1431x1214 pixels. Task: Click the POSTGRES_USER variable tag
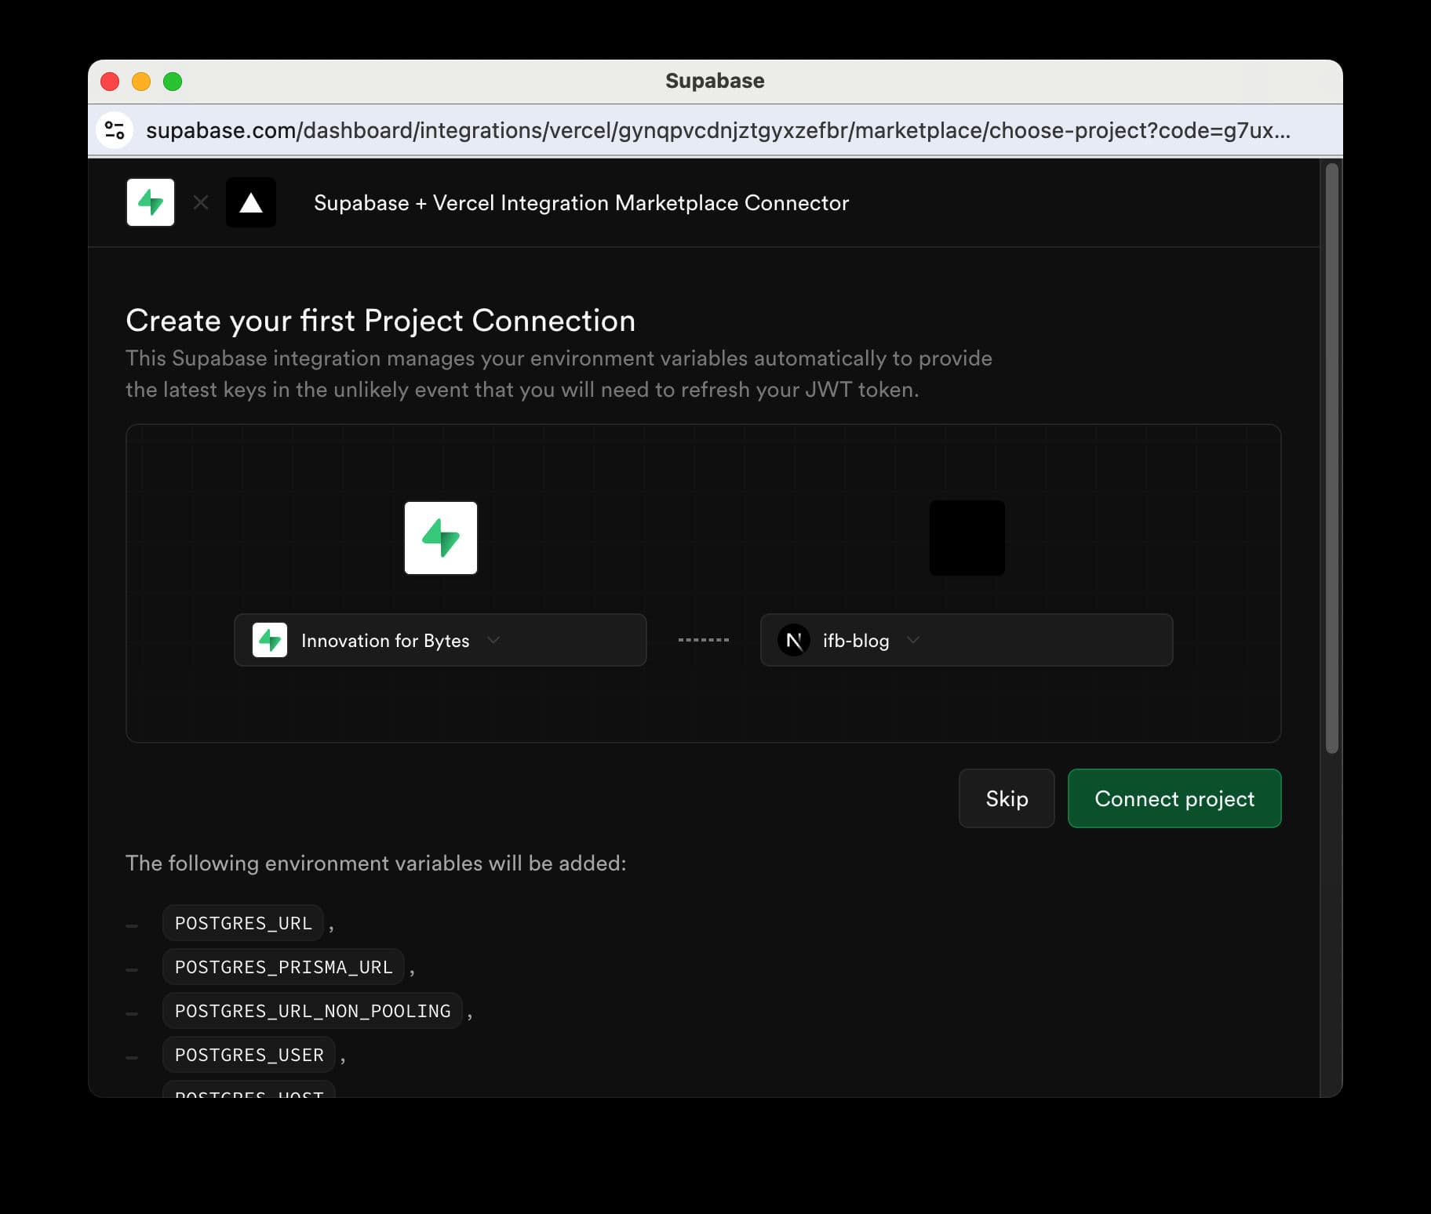pos(249,1055)
